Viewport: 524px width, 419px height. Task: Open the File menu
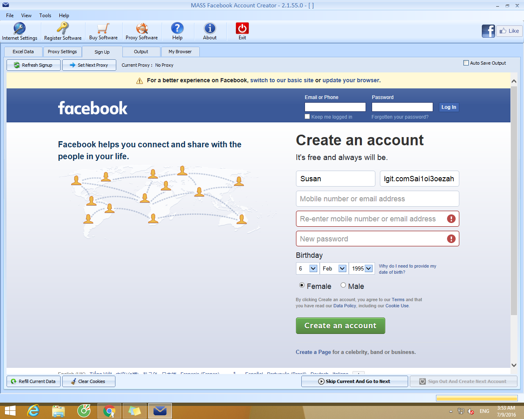pos(10,16)
